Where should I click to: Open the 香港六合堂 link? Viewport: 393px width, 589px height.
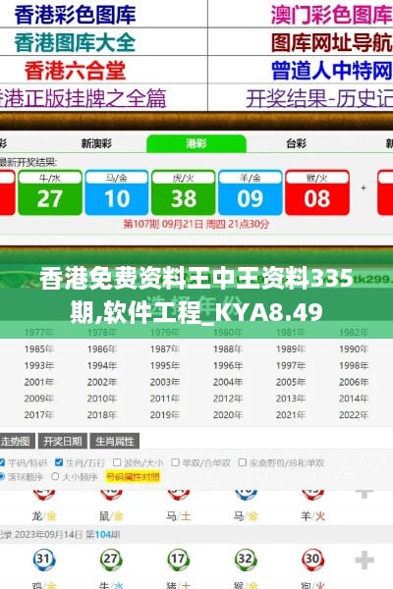click(75, 71)
